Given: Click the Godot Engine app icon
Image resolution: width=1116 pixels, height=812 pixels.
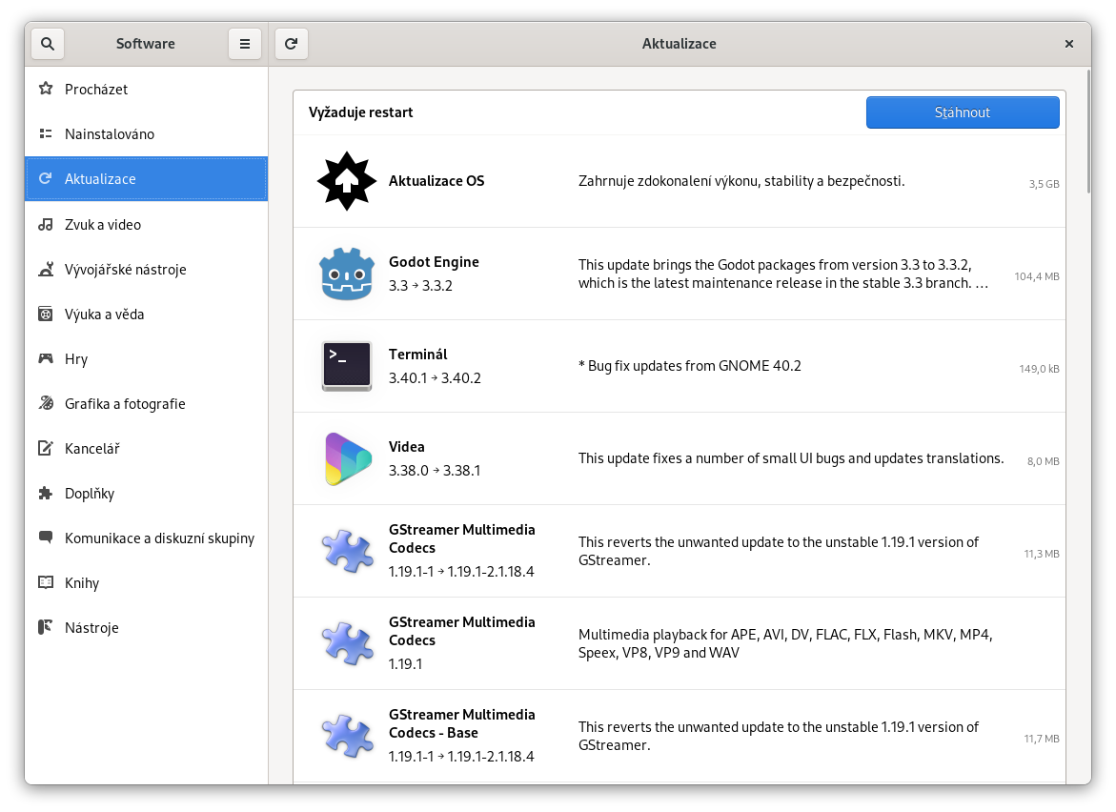Looking at the screenshot, I should pyautogui.click(x=347, y=274).
